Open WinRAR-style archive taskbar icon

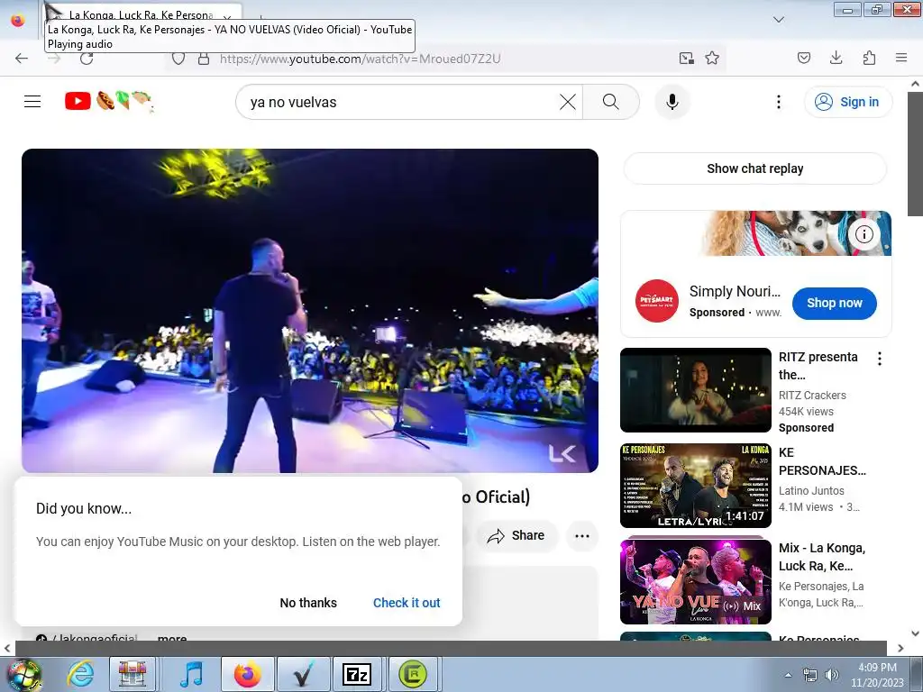133,674
